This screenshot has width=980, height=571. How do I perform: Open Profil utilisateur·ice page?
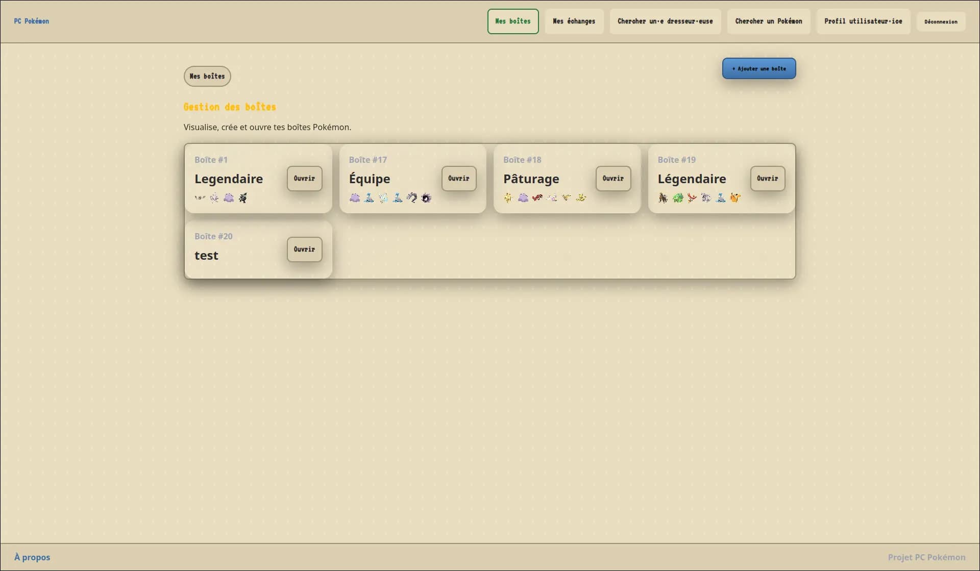(863, 21)
